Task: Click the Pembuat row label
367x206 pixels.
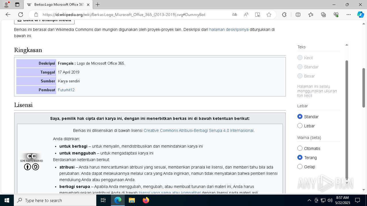Action: point(36,90)
